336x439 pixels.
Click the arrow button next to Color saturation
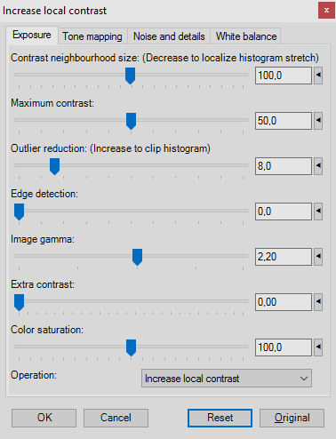[318, 347]
